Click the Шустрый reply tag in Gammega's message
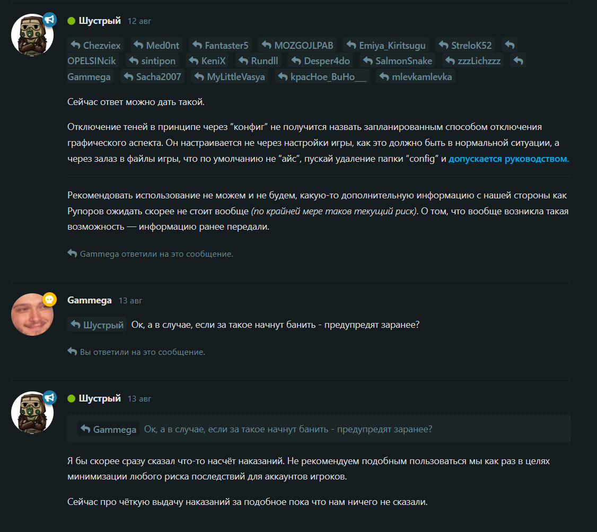597x532 pixels. (x=97, y=325)
